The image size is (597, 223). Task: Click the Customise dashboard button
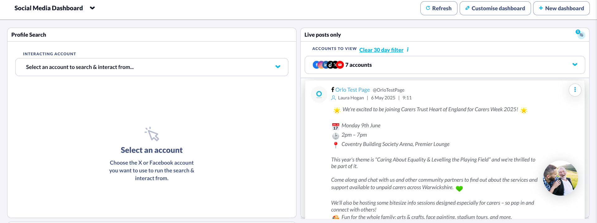click(495, 8)
